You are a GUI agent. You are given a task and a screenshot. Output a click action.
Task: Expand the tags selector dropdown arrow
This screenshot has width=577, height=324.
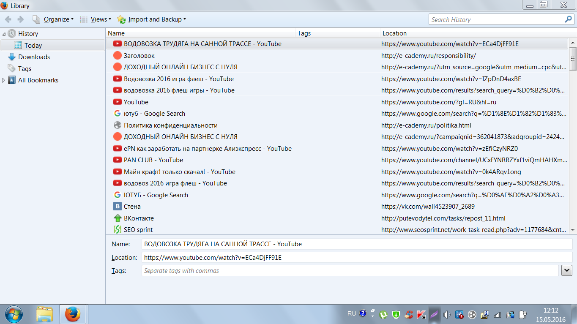click(x=567, y=270)
